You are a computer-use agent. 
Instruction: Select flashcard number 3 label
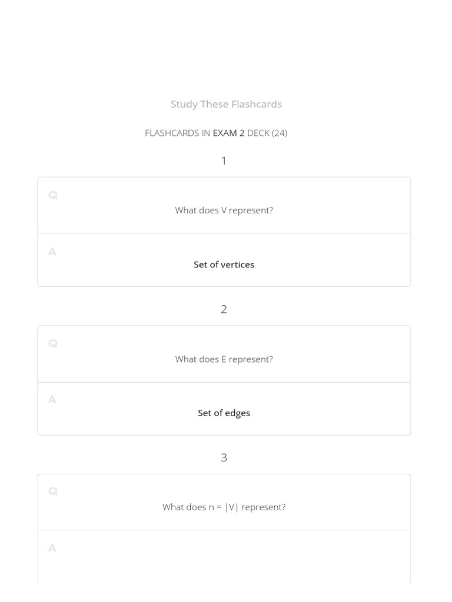(224, 457)
